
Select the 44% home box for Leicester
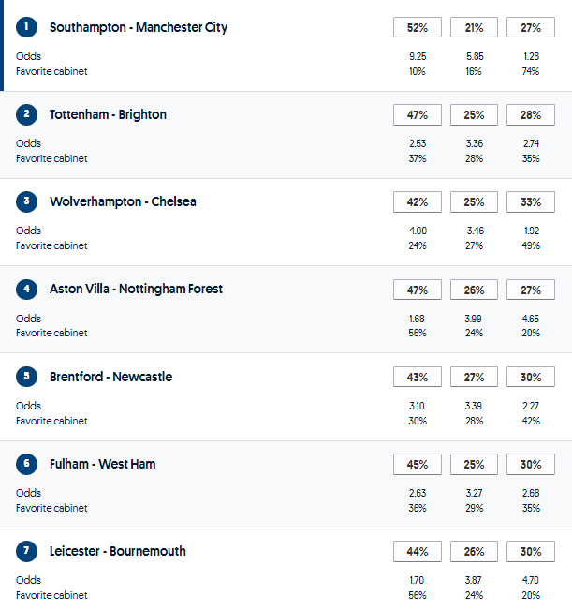click(x=418, y=552)
